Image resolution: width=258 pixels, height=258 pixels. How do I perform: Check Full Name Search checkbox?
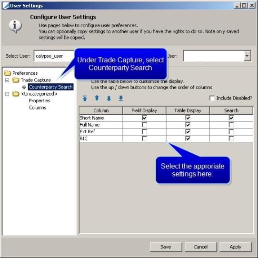(x=231, y=125)
